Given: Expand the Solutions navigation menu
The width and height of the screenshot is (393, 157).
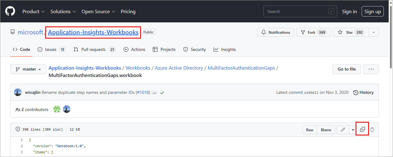Looking at the screenshot, I should [63, 12].
